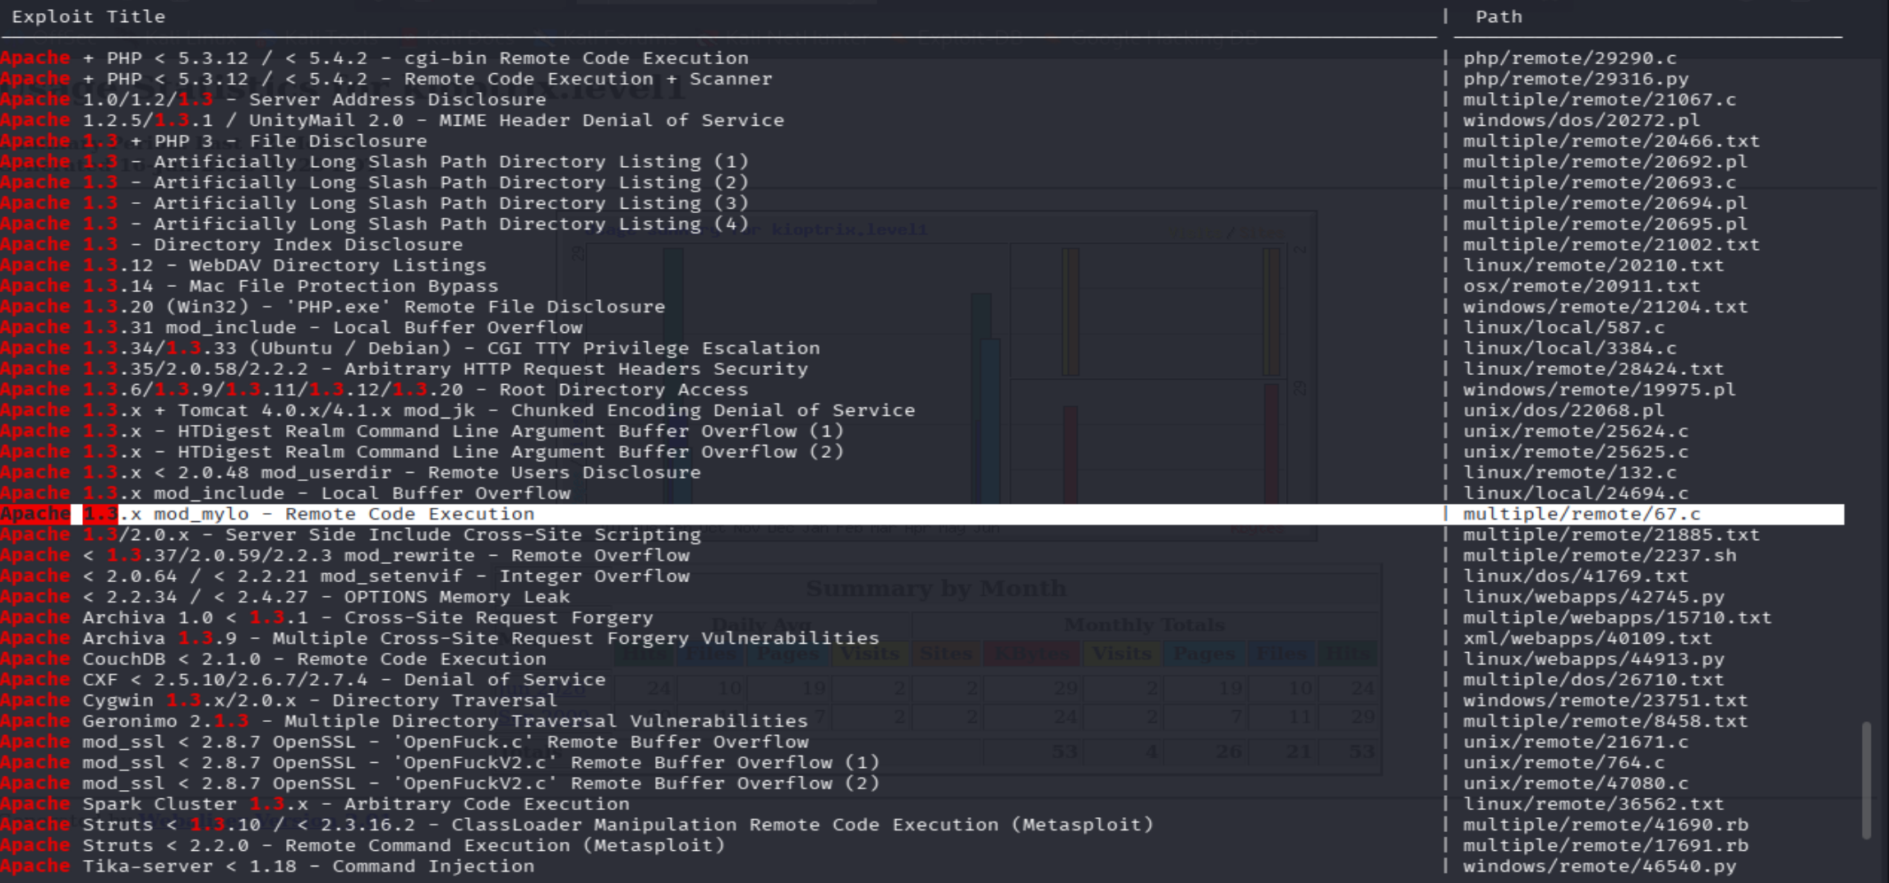Select the Tika-server Command Injection title
Image resolution: width=1889 pixels, height=883 pixels.
(267, 866)
